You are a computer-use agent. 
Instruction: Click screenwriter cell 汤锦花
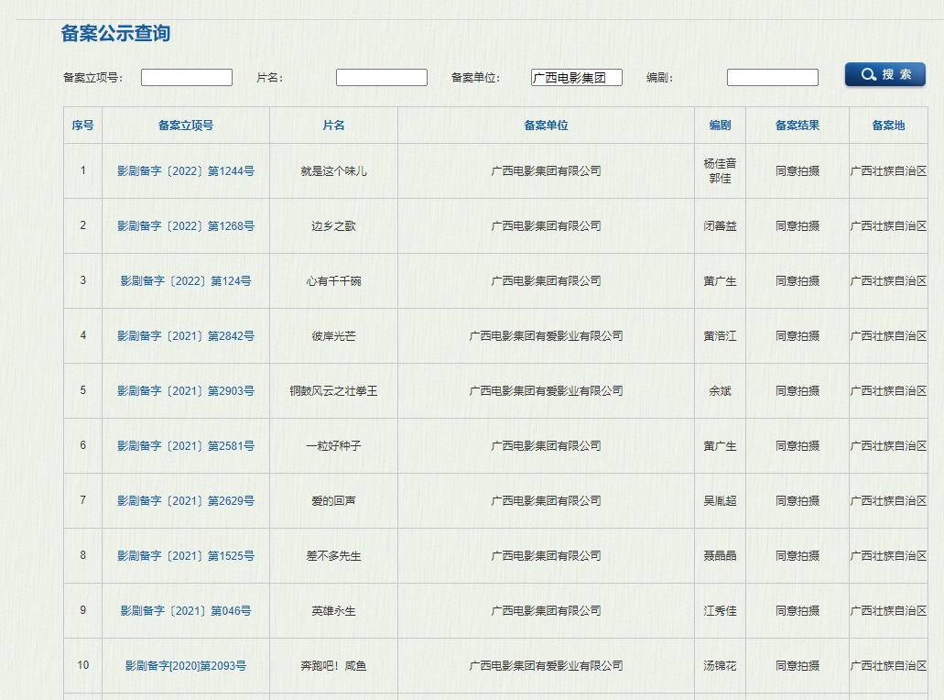(x=720, y=666)
